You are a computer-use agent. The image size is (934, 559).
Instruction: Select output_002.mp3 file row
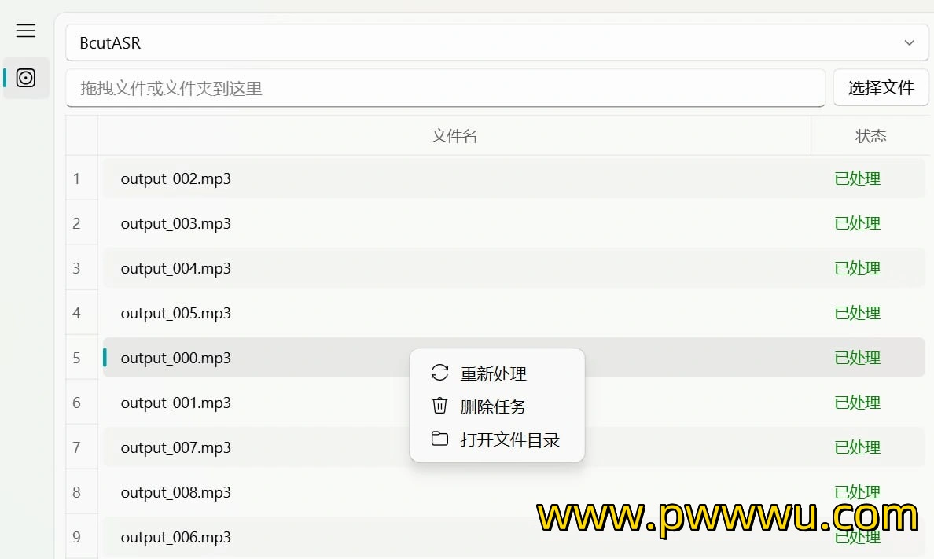point(513,178)
